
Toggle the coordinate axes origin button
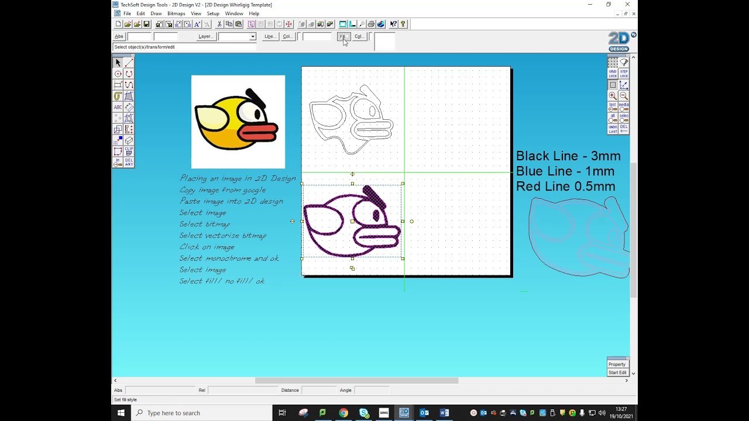[x=624, y=85]
